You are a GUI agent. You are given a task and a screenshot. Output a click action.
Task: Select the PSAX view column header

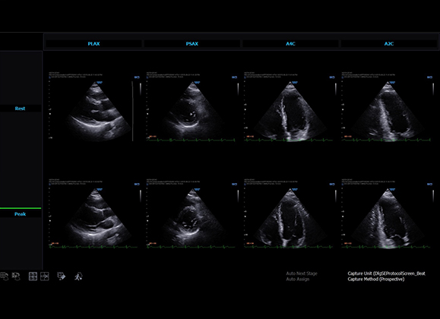click(x=192, y=44)
